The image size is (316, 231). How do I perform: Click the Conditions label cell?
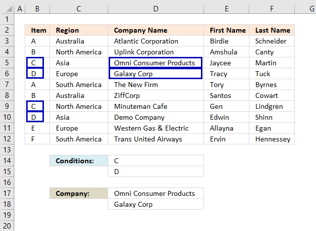79,161
